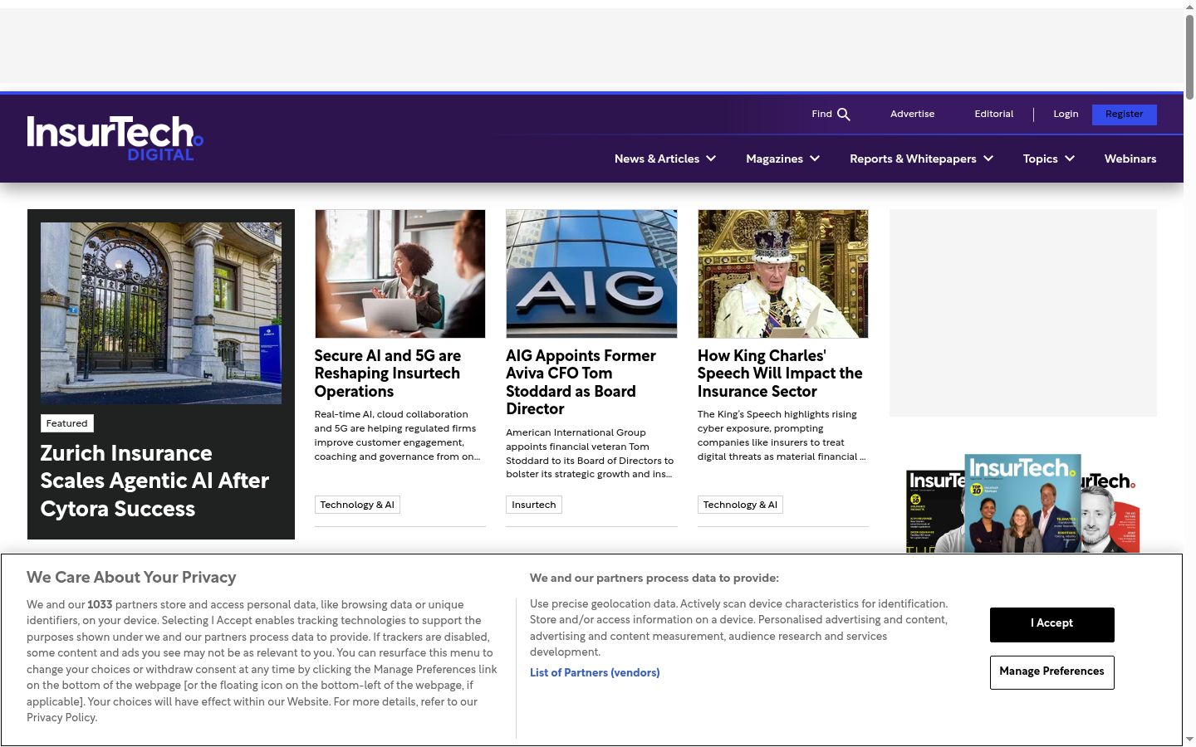Expand the News & Articles menu chevron
The height and width of the screenshot is (747, 1196).
click(711, 159)
